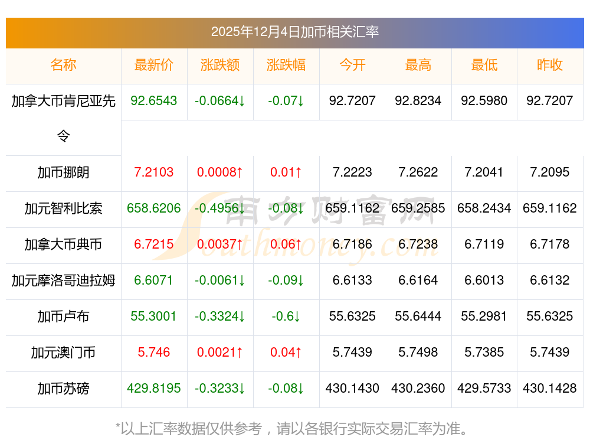
Task: Click the 加币卢布 row name
Action: 63,317
